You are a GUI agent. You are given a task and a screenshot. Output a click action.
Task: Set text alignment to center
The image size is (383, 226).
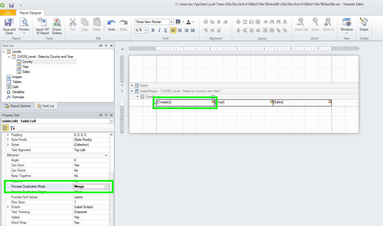180,30
